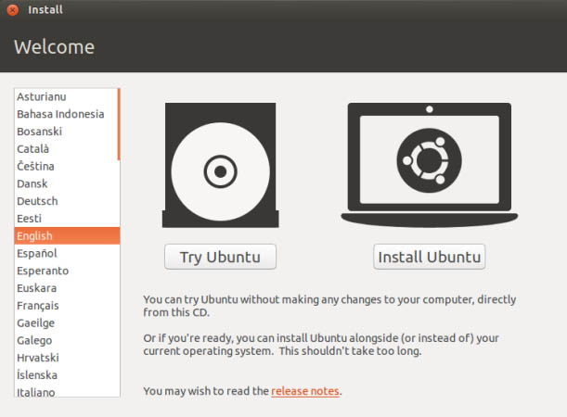567x417 pixels.
Task: Pick Français as the language
Action: 66,305
